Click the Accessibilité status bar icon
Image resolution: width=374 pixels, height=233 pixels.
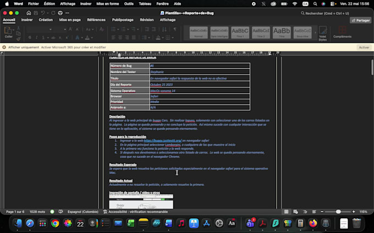click(105, 212)
